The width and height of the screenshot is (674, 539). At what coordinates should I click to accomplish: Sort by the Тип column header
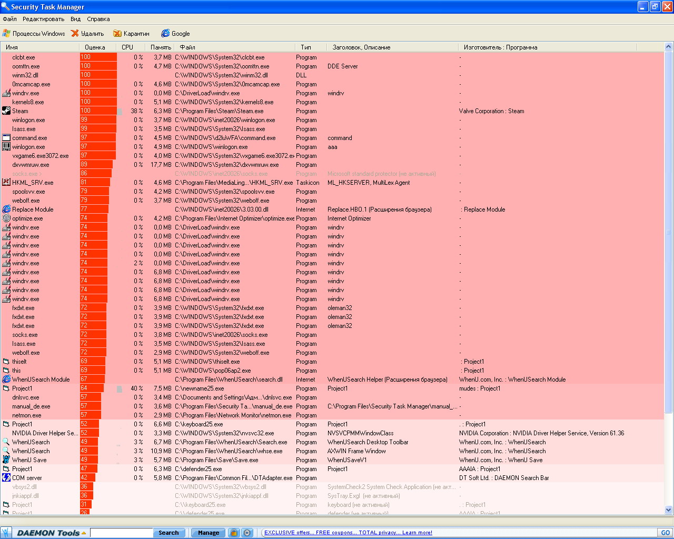(x=311, y=47)
